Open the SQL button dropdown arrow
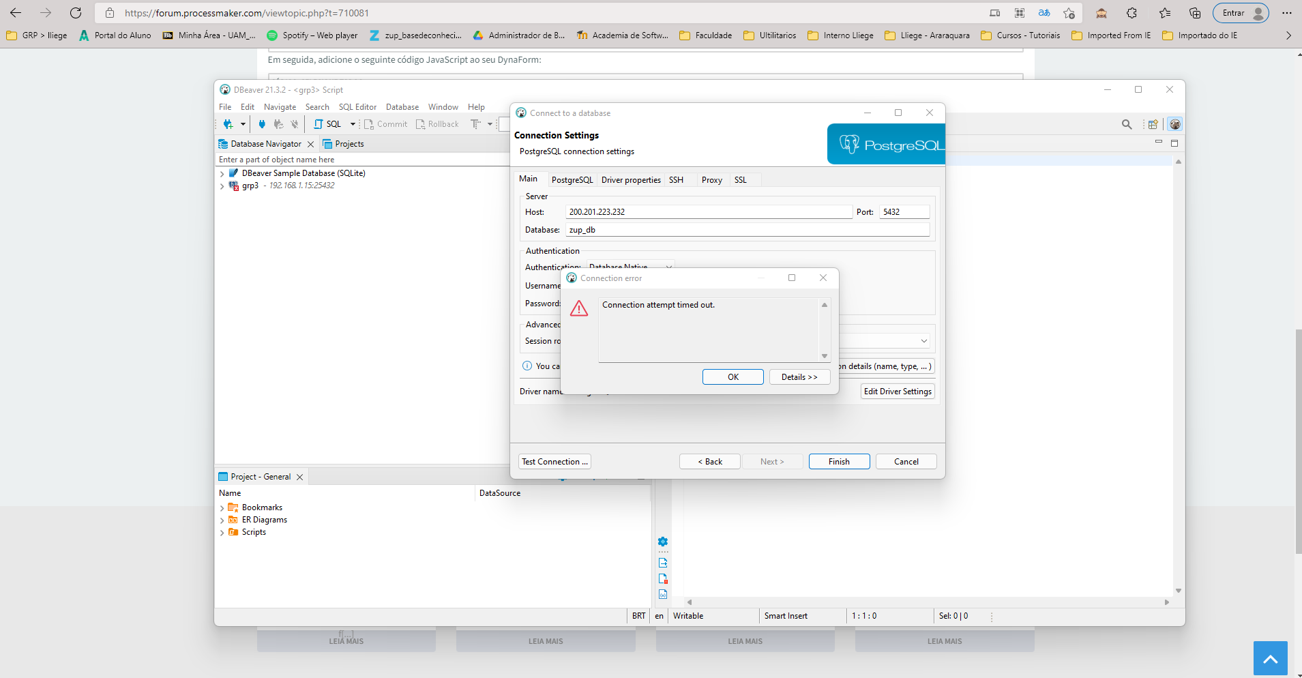Screen dimensions: 1302x678 [x=353, y=124]
